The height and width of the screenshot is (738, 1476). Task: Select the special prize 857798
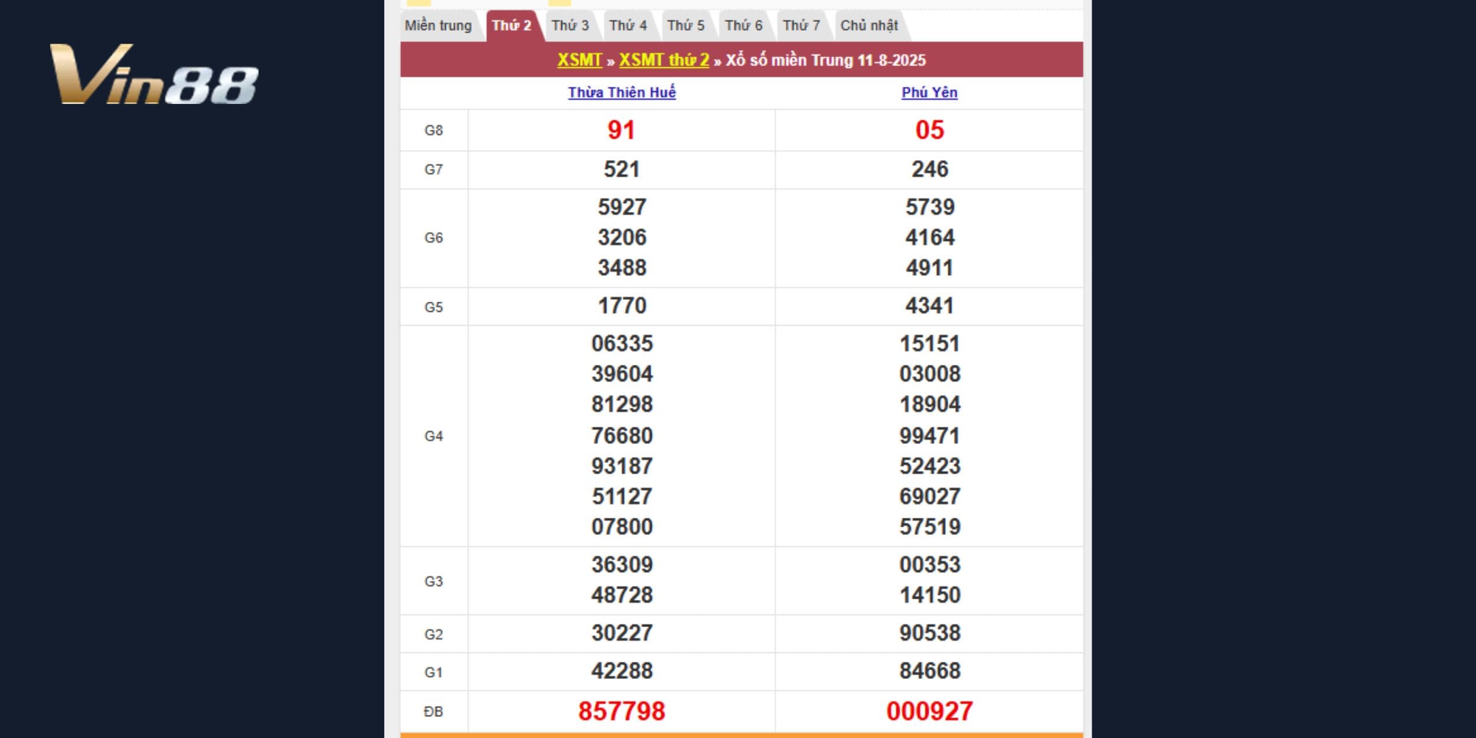(622, 711)
